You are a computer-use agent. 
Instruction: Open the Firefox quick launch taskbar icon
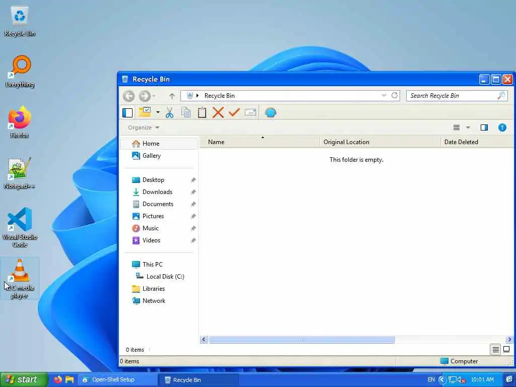pos(58,379)
